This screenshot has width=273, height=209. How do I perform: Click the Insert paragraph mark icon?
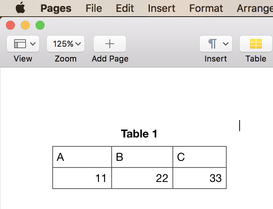pos(213,44)
